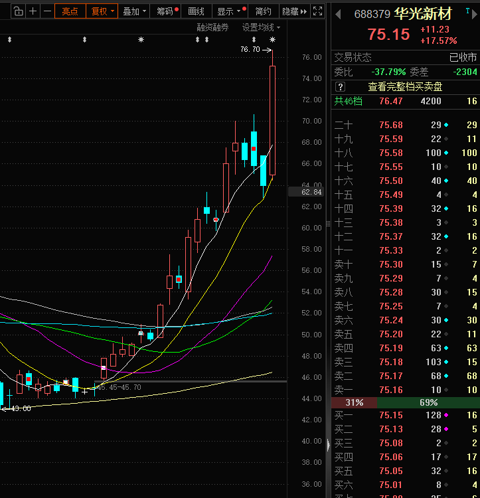
Task: Click the 二十 row price 75.68
Action: (391, 125)
